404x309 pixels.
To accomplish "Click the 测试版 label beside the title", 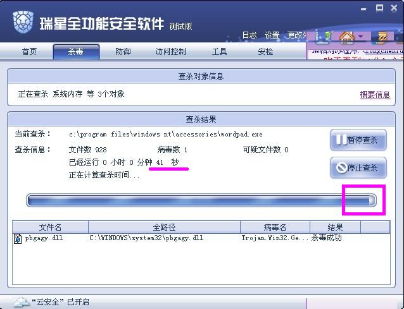I will pyautogui.click(x=180, y=26).
